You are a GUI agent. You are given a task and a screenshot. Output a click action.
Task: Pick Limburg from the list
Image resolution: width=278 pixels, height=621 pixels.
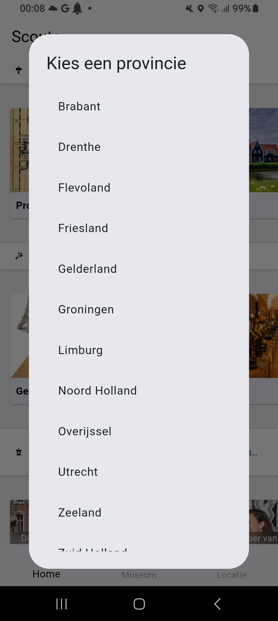point(139,350)
